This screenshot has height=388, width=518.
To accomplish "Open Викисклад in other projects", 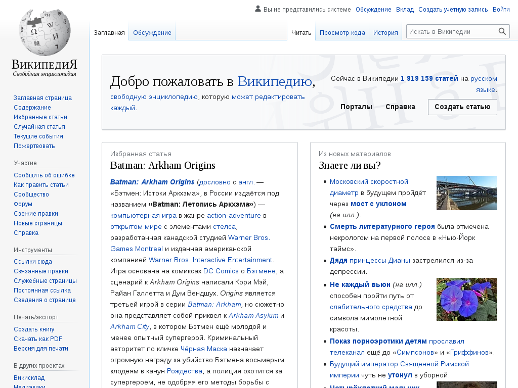I will [x=29, y=378].
